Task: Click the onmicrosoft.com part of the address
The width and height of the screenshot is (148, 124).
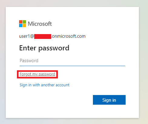Action: pyautogui.click(x=68, y=36)
